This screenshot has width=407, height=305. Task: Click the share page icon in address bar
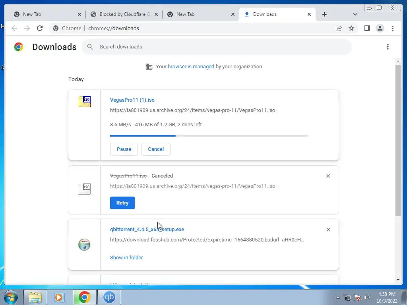click(x=339, y=28)
